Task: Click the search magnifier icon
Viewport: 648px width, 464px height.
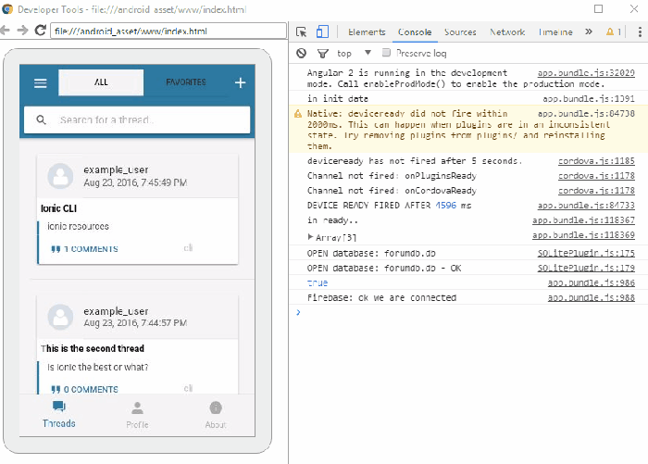Action: (x=41, y=119)
